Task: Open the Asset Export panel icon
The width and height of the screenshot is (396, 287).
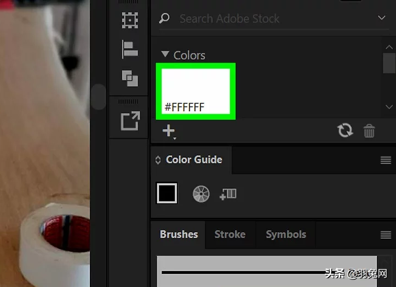Action: (x=130, y=121)
